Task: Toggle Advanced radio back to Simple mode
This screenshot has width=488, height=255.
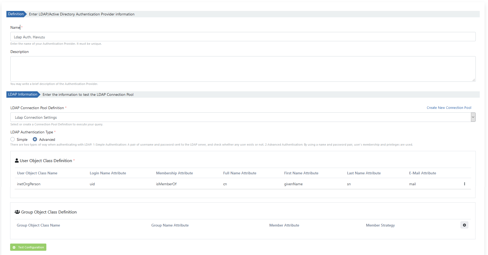Action: tap(12, 139)
